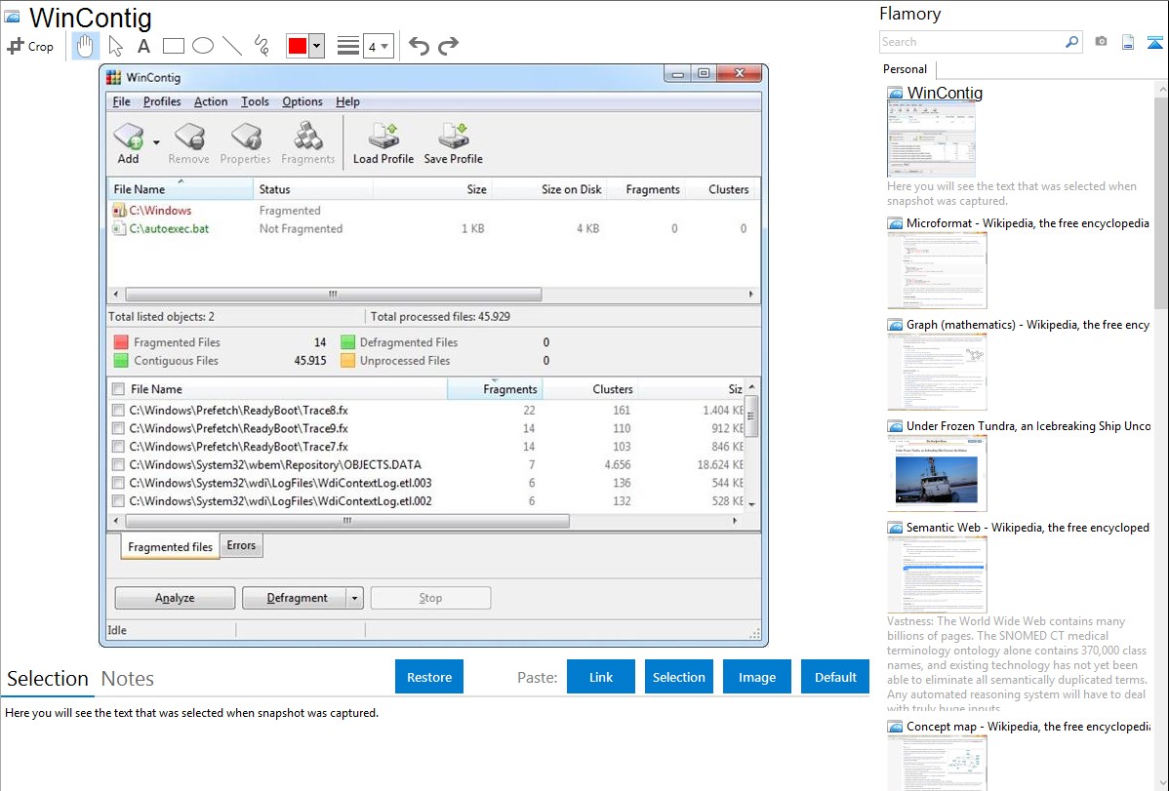1169x791 pixels.
Task: Click the Status column header
Action: point(274,189)
